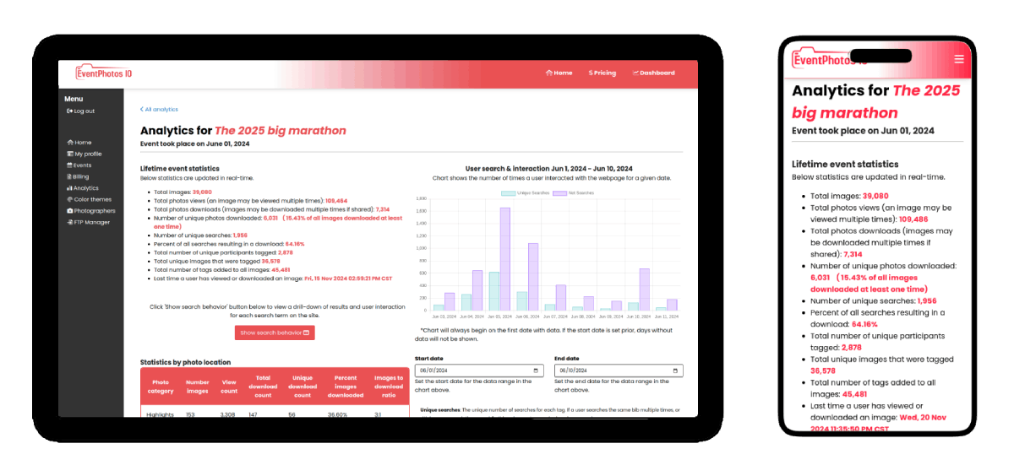Click the tallest Net Searches bar for Jun 05
1014x476 pixels.
[x=504, y=259]
